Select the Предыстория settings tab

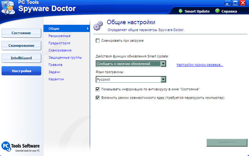[59, 43]
